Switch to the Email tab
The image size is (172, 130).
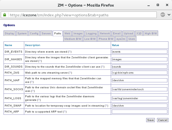tap(117, 34)
